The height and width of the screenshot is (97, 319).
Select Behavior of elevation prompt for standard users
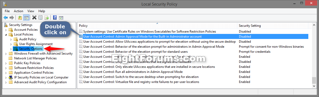[136, 52]
